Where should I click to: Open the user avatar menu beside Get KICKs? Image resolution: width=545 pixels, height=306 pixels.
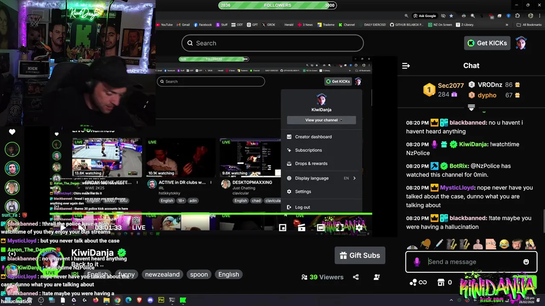(521, 43)
